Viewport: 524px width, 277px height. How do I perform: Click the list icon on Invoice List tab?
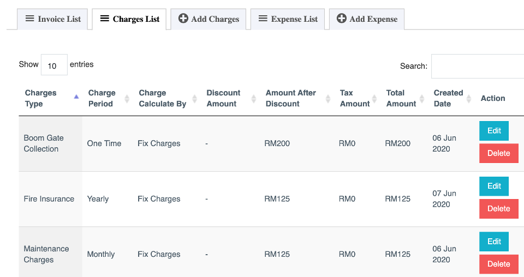29,19
